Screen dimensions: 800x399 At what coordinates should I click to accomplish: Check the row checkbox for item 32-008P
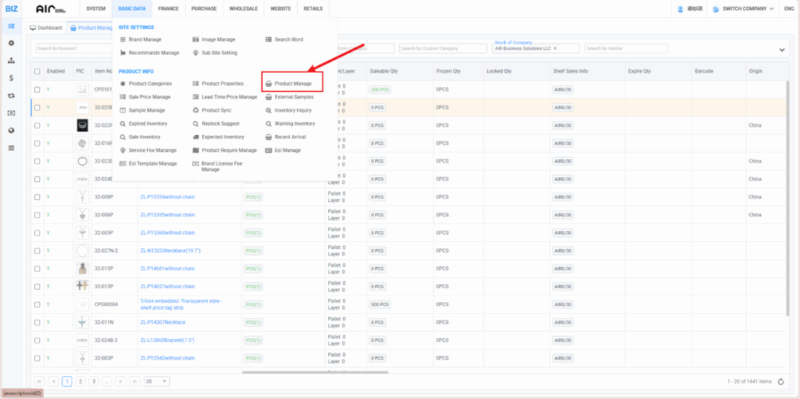[37, 197]
